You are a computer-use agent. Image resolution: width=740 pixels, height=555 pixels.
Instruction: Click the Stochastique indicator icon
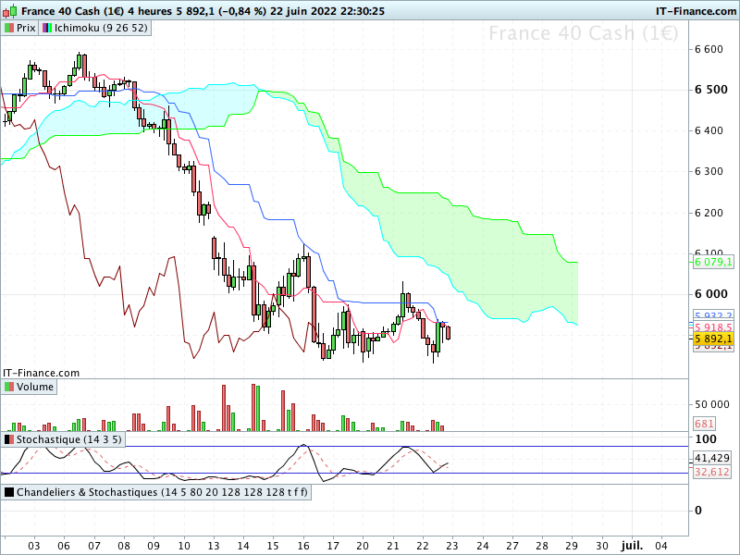point(9,439)
